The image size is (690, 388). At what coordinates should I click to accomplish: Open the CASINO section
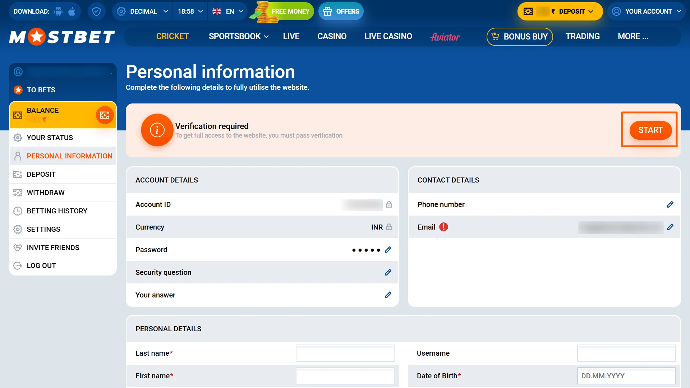[x=332, y=36]
